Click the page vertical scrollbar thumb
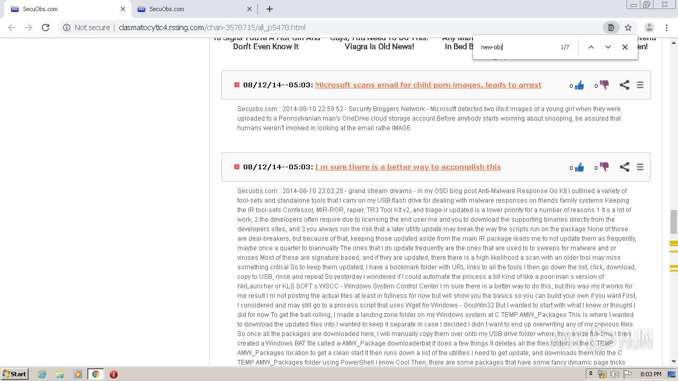This screenshot has height=381, width=678. click(x=674, y=221)
